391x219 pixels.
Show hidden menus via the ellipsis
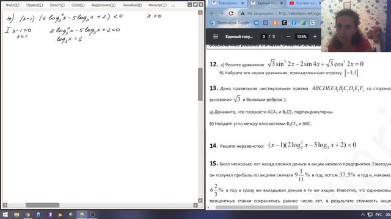173,5
